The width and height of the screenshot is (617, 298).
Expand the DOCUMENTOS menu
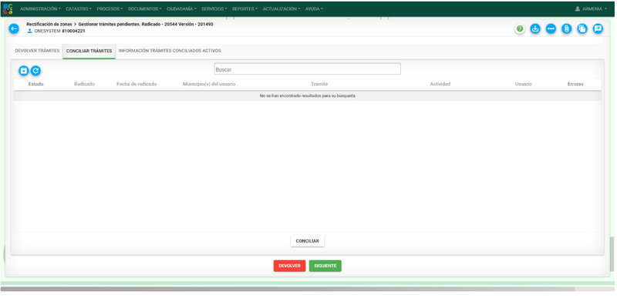point(144,8)
